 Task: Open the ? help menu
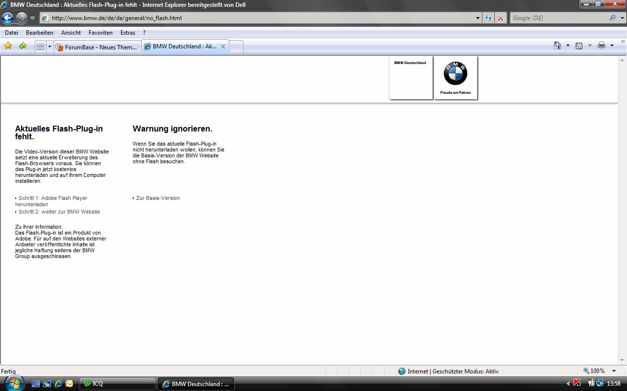point(145,33)
